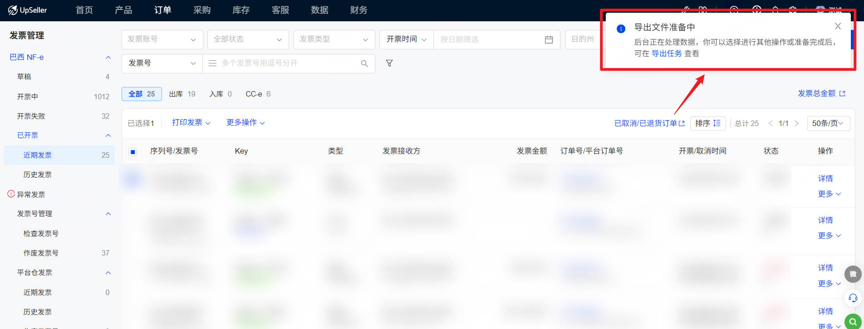Expand 更多 for the first invoice row

click(x=830, y=194)
